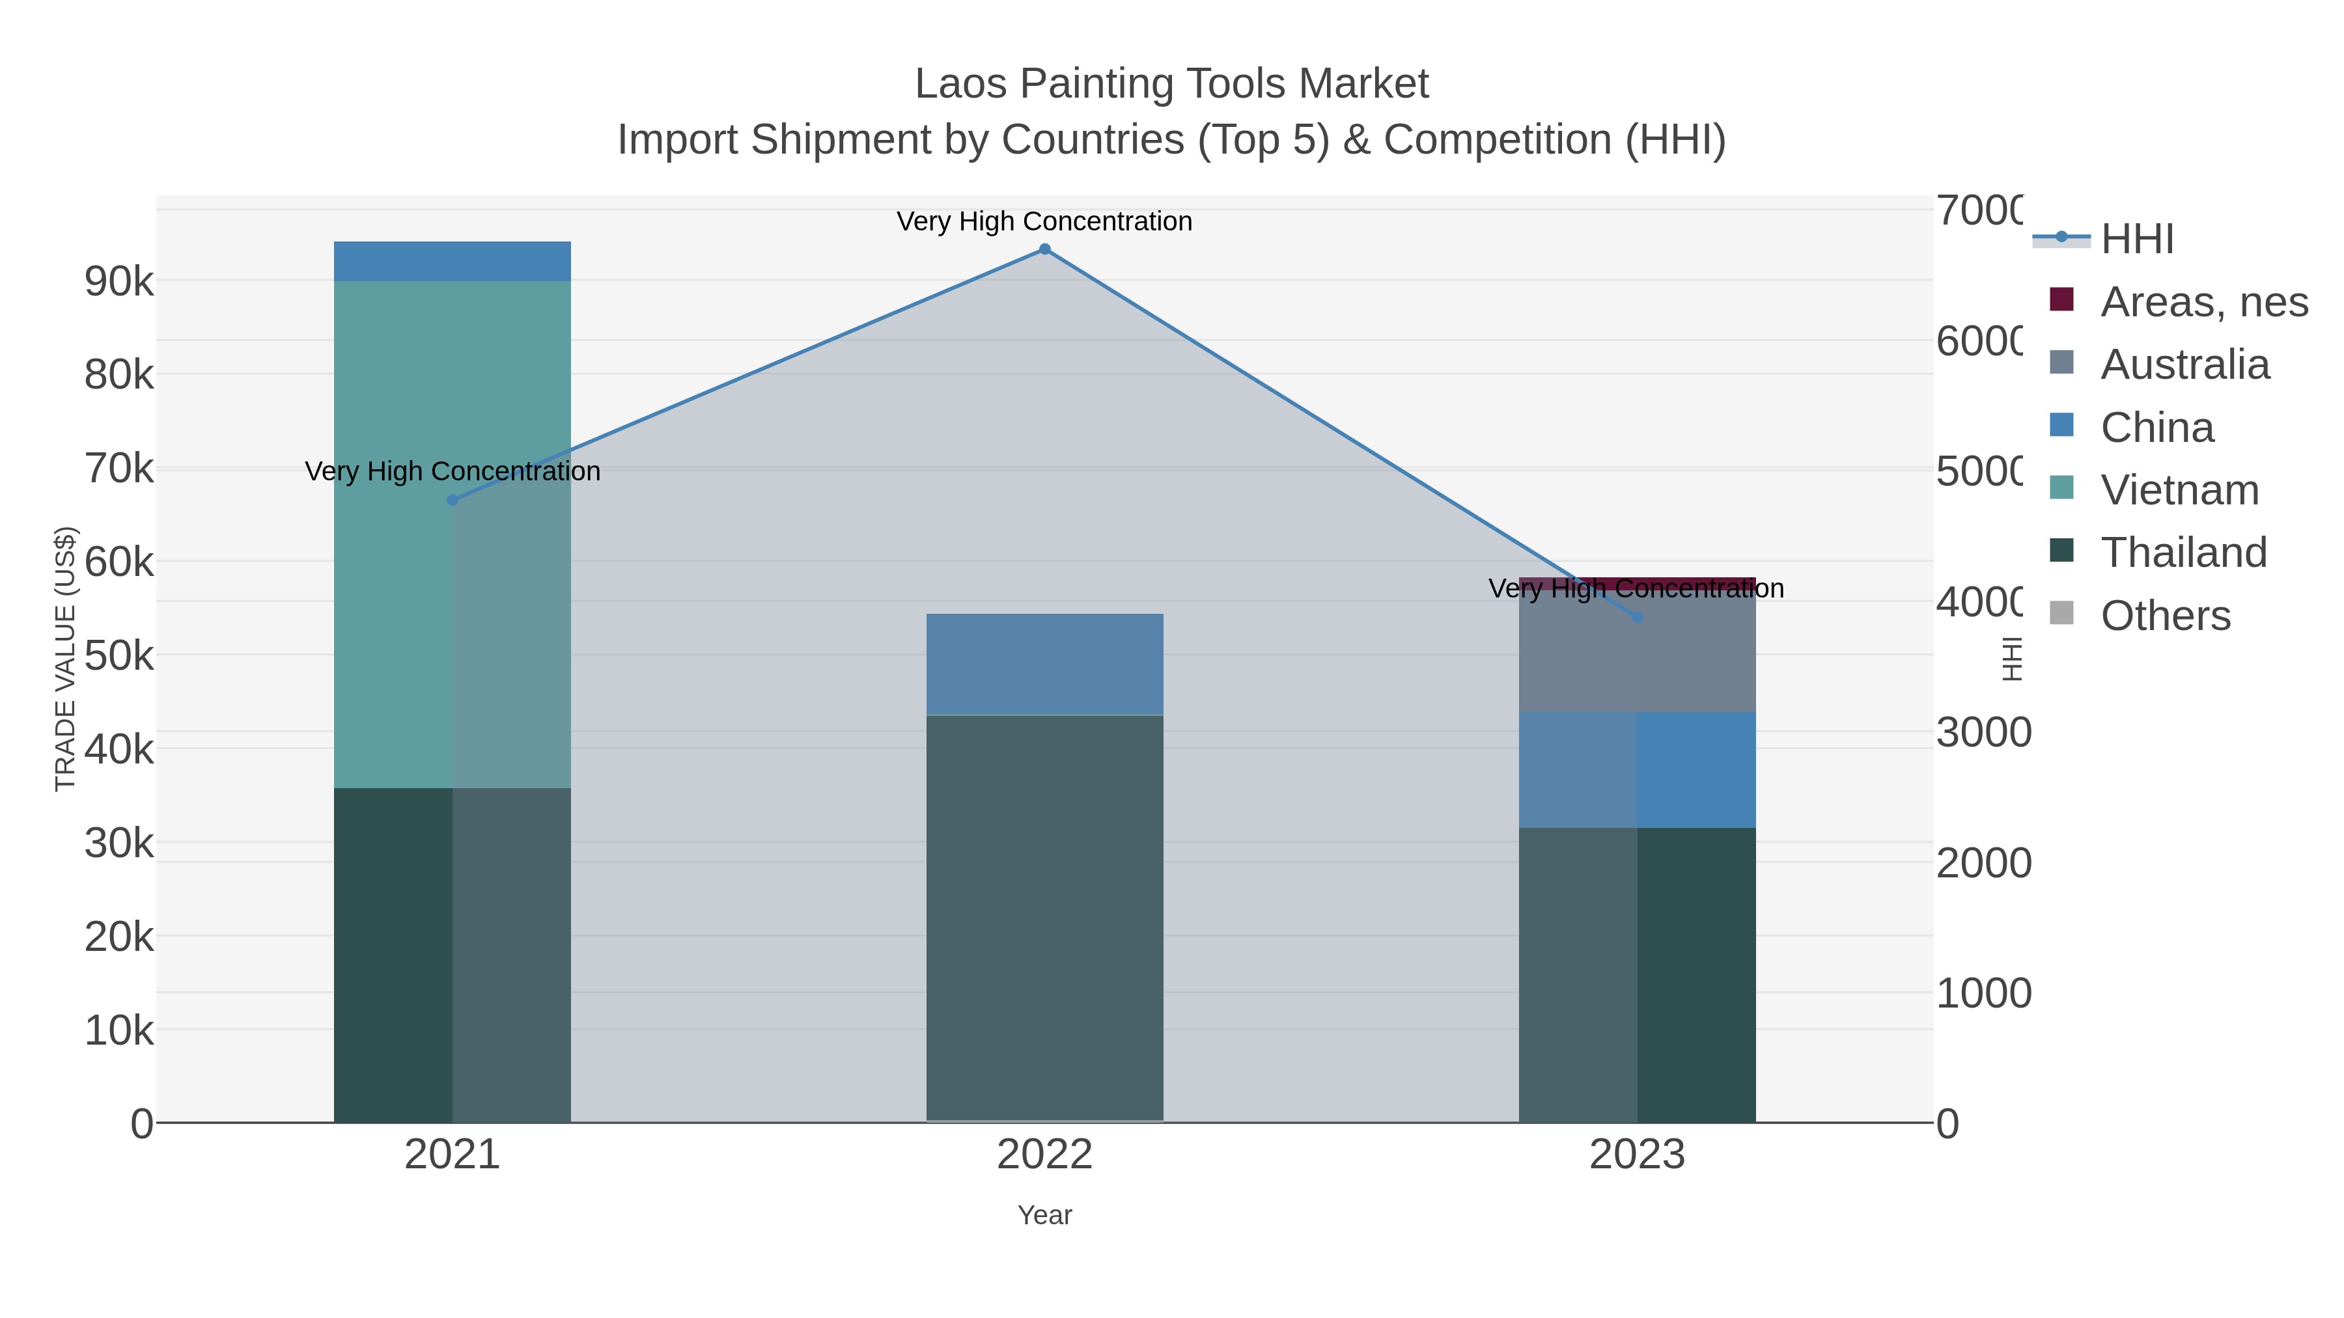Viewport: 2344px width, 1318px height.
Task: Select the Thailand segment of the 2023 bar
Action: pyautogui.click(x=1638, y=975)
